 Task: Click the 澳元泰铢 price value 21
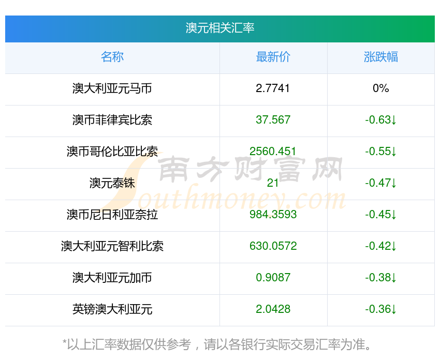273,183
